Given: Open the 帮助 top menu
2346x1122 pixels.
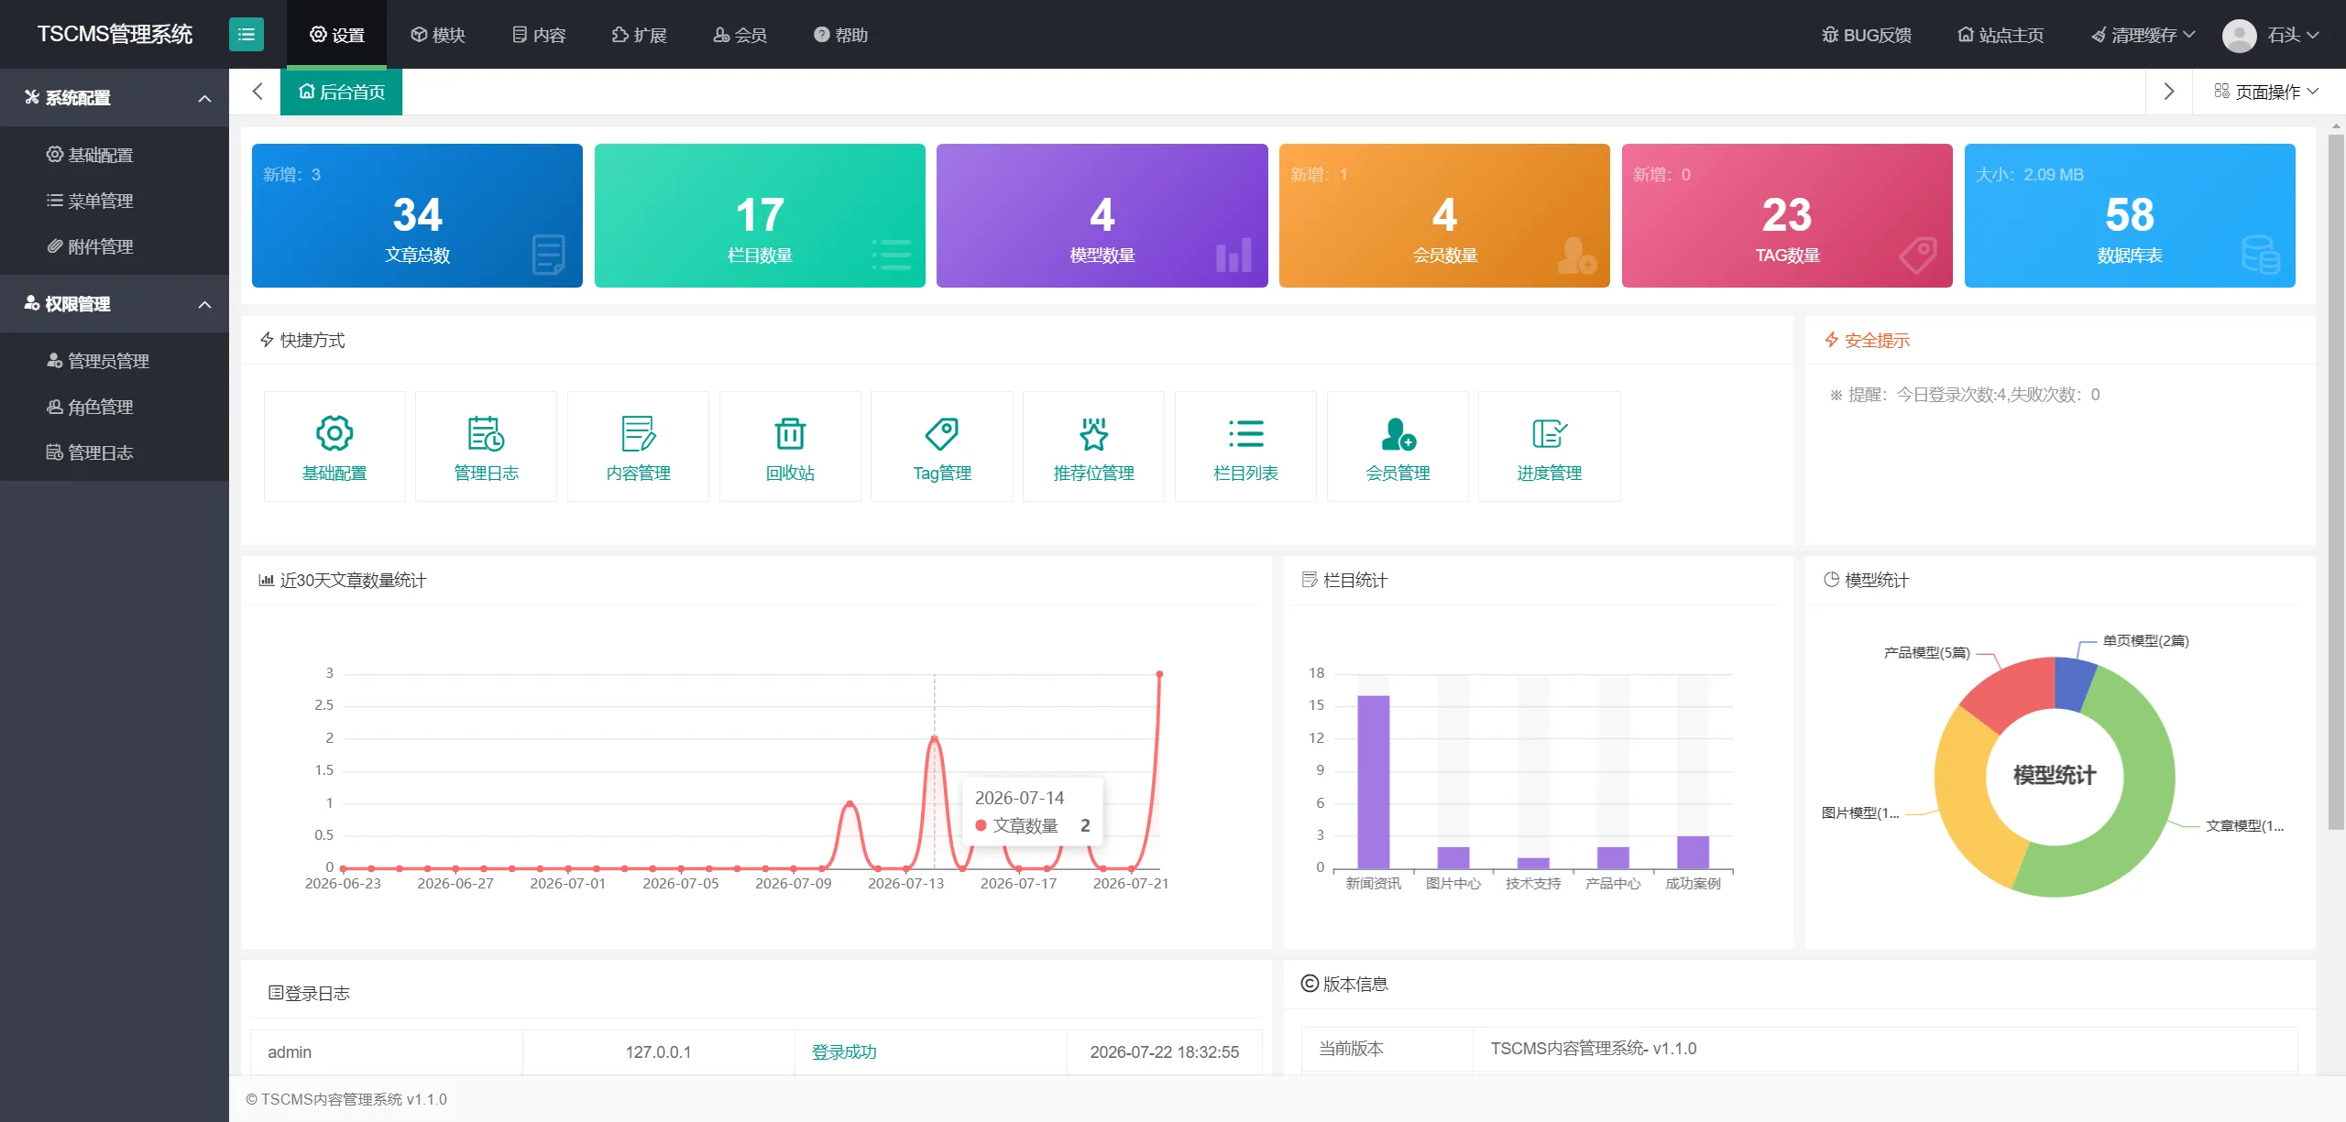Looking at the screenshot, I should coord(840,35).
